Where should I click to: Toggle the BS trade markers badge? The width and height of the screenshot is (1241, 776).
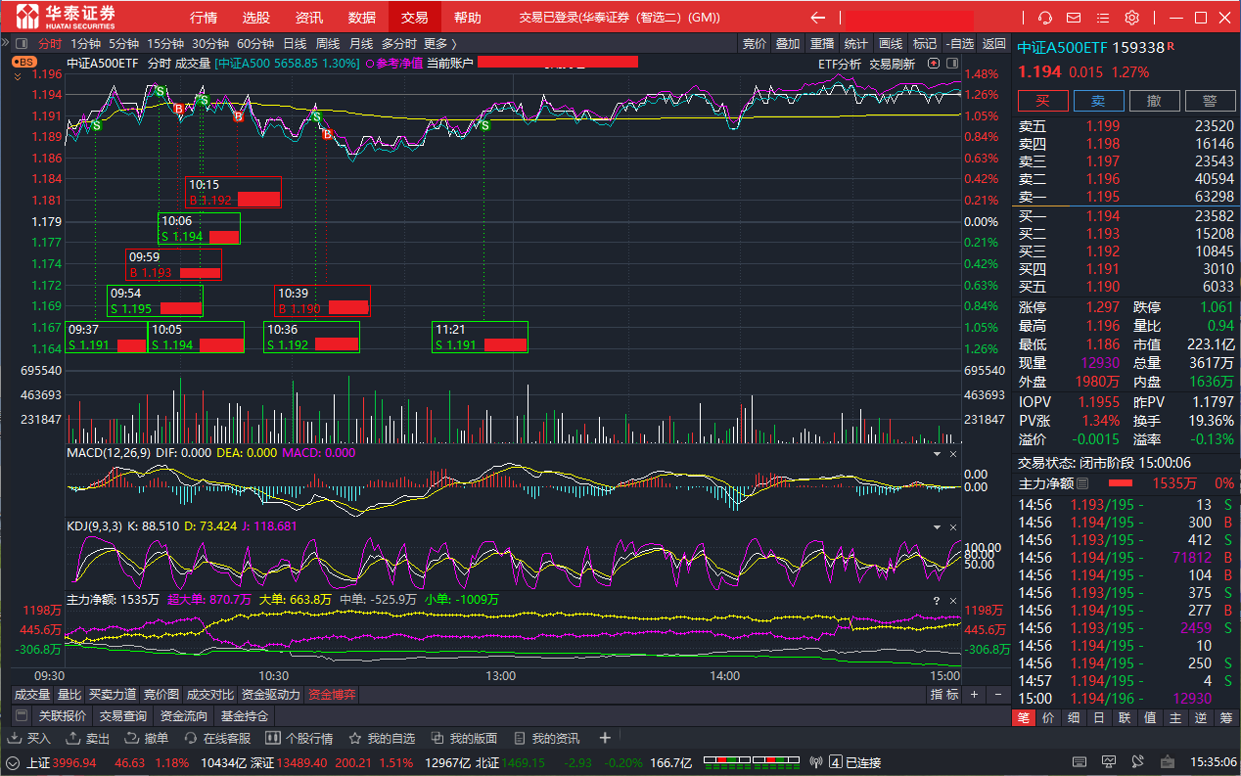(x=23, y=62)
